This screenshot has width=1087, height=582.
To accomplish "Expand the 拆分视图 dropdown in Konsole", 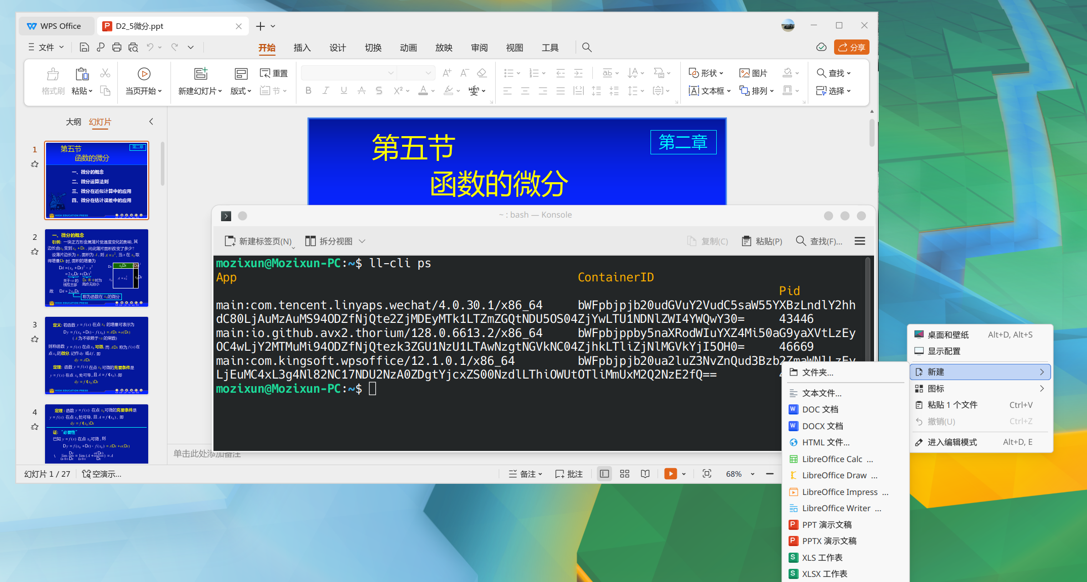I will [x=362, y=241].
